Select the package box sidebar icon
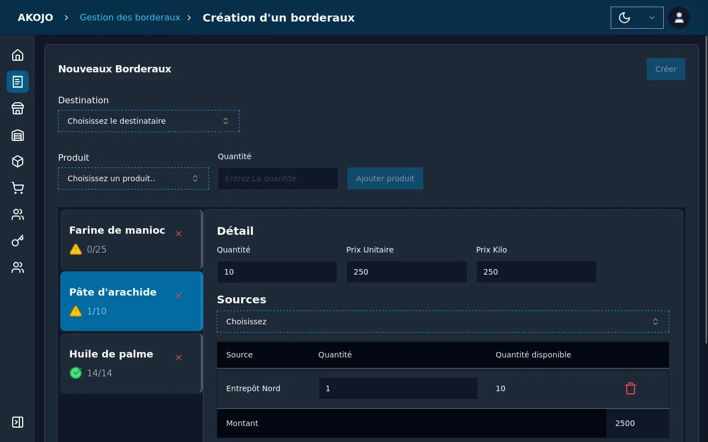708x442 pixels. (x=18, y=161)
